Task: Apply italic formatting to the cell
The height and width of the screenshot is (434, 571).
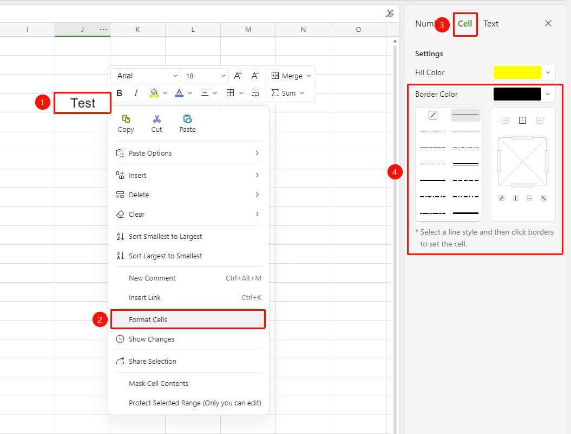Action: point(136,93)
